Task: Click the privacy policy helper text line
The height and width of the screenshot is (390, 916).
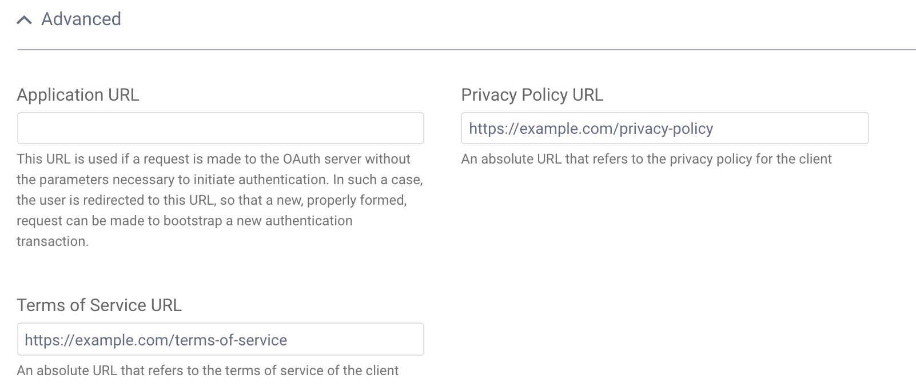Action: click(646, 159)
